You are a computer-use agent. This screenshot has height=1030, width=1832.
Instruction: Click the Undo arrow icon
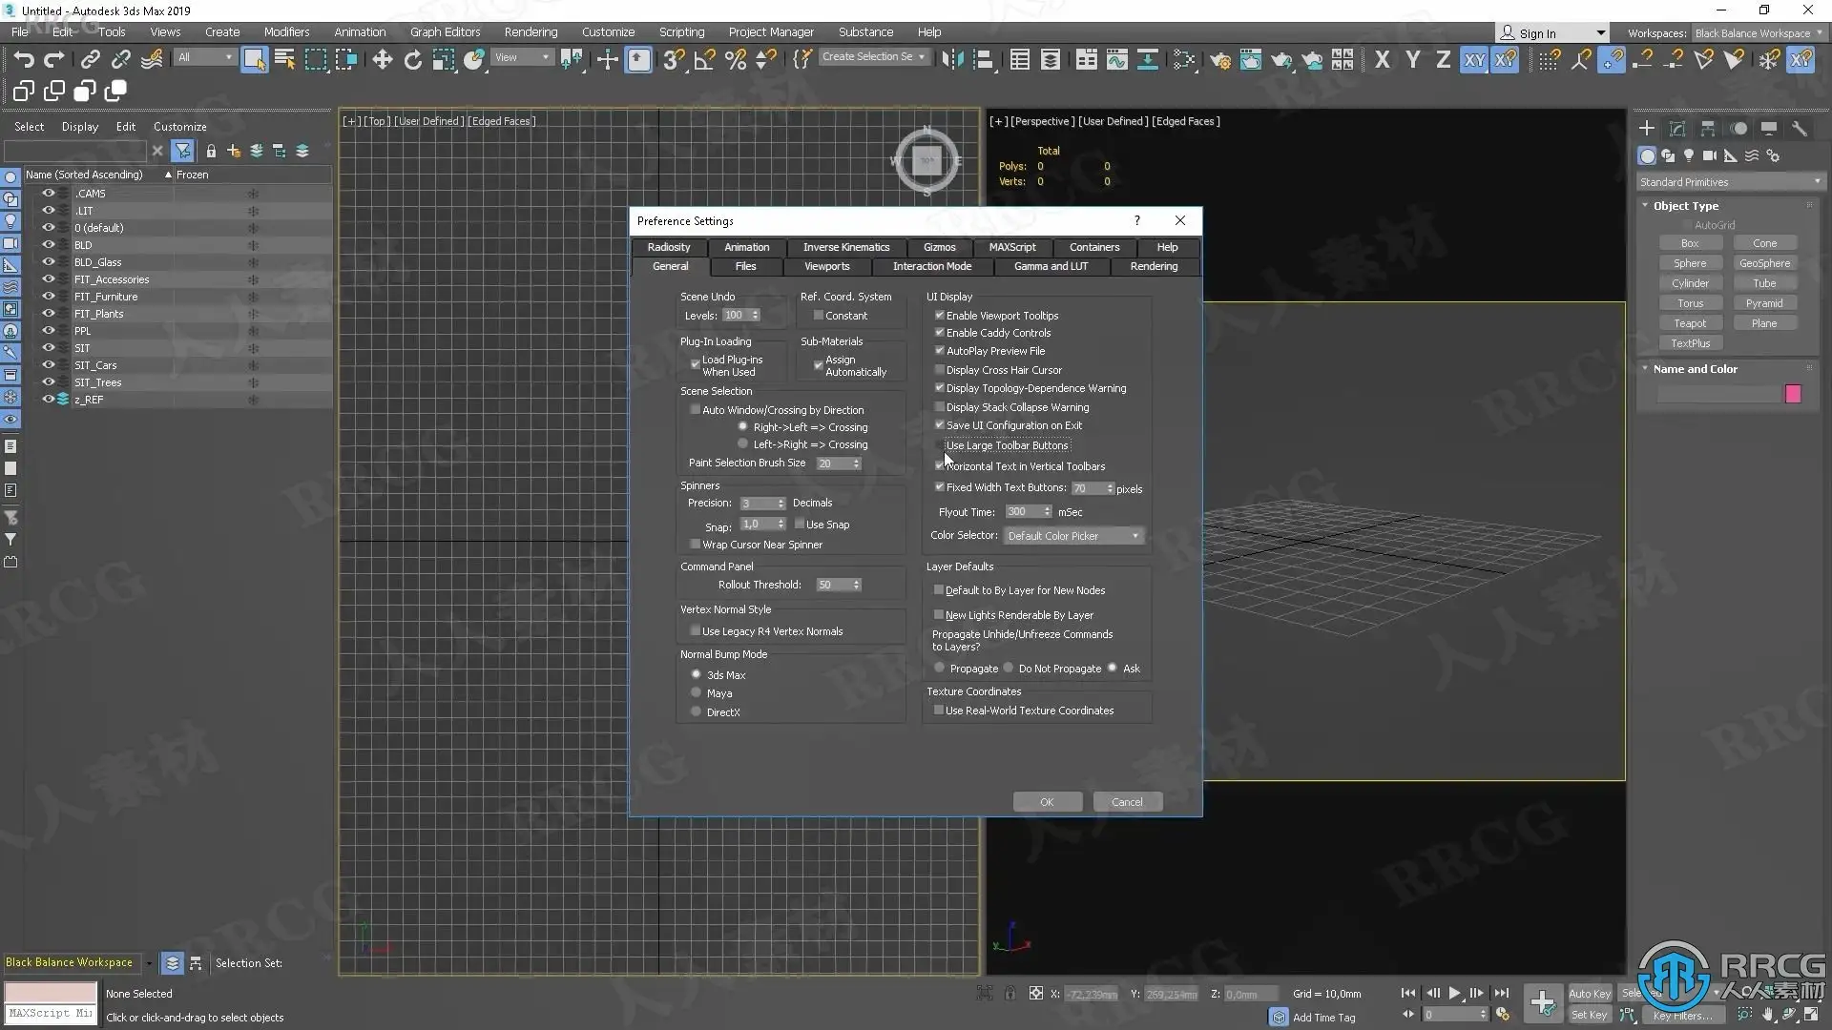coord(23,59)
